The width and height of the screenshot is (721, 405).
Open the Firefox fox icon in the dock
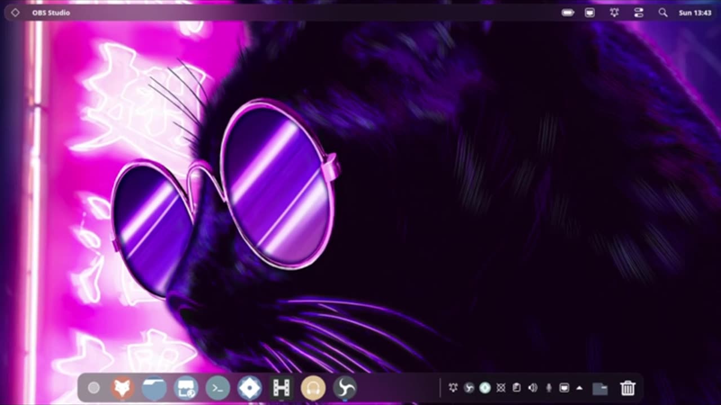[122, 388]
